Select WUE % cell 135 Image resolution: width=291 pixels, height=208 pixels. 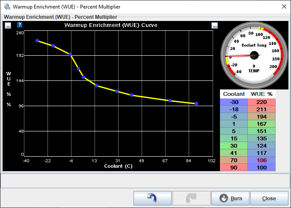tap(261, 138)
